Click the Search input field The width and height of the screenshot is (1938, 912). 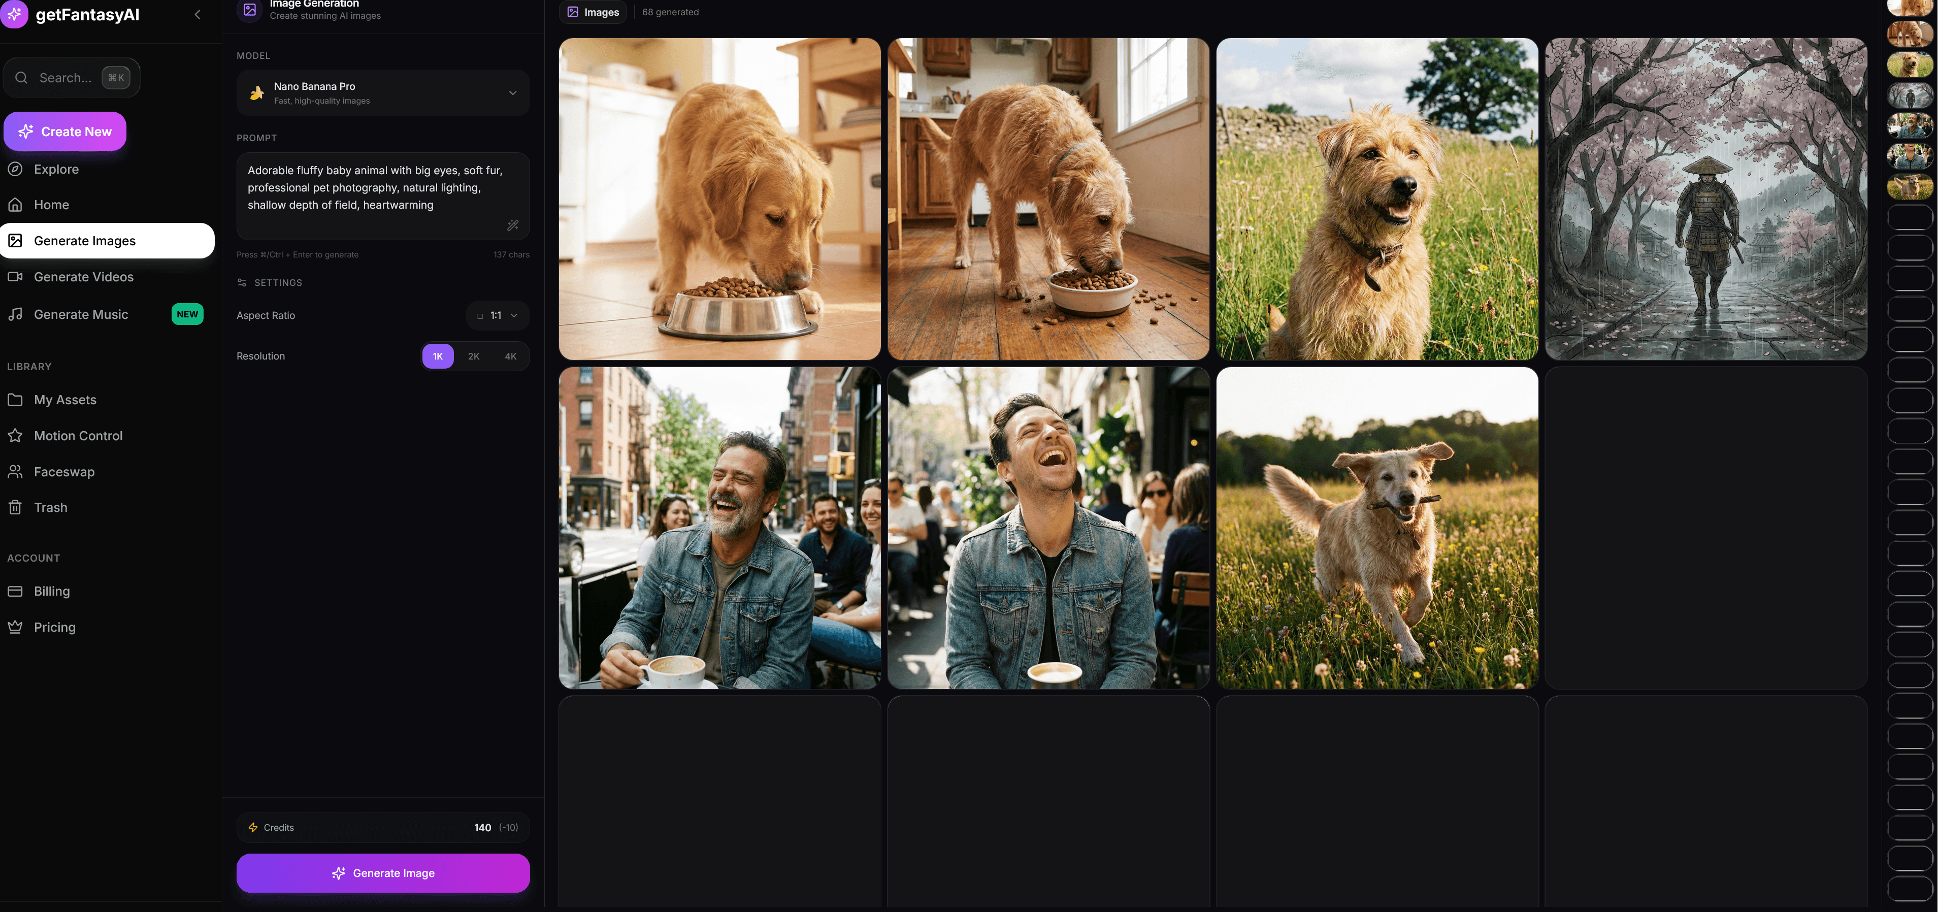point(65,78)
